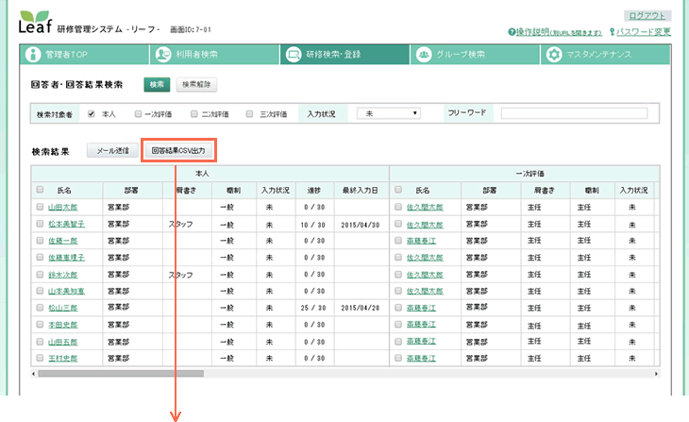Click the 10 / 30 progress cell
689x422 pixels.
pos(312,225)
